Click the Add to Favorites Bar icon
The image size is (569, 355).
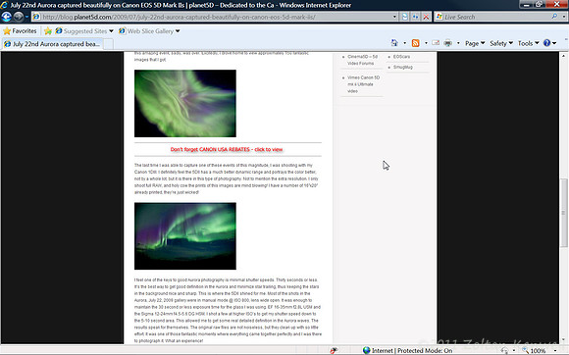[x=48, y=31]
